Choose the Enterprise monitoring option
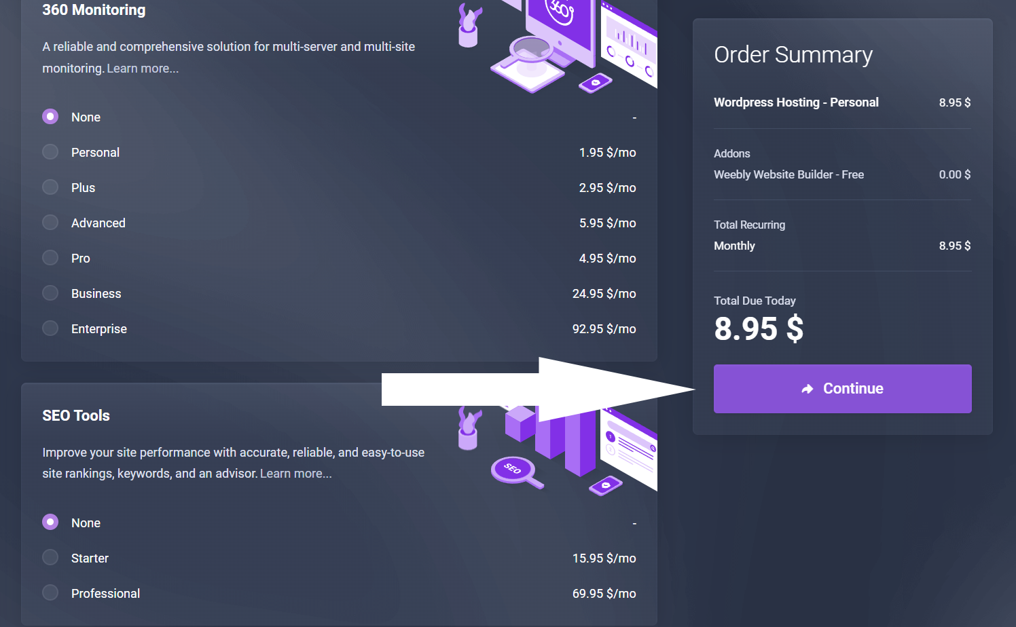 pyautogui.click(x=50, y=328)
